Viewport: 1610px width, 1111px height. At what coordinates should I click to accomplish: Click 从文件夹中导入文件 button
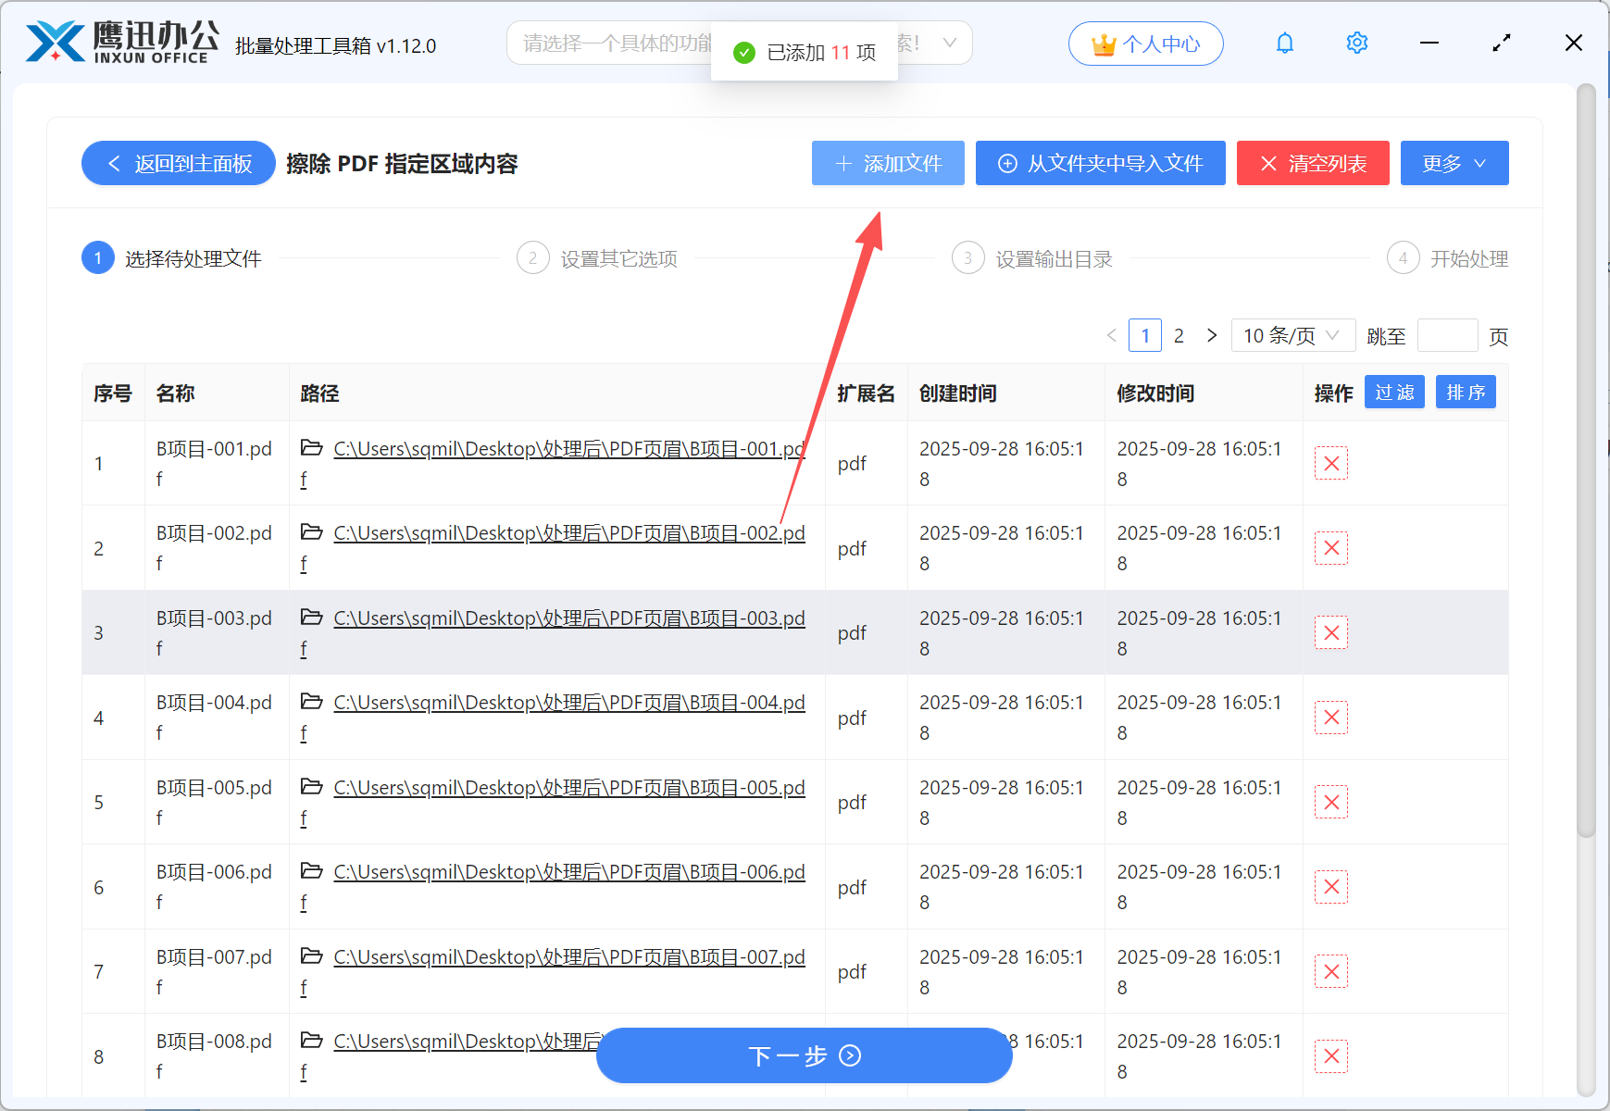point(1101,163)
